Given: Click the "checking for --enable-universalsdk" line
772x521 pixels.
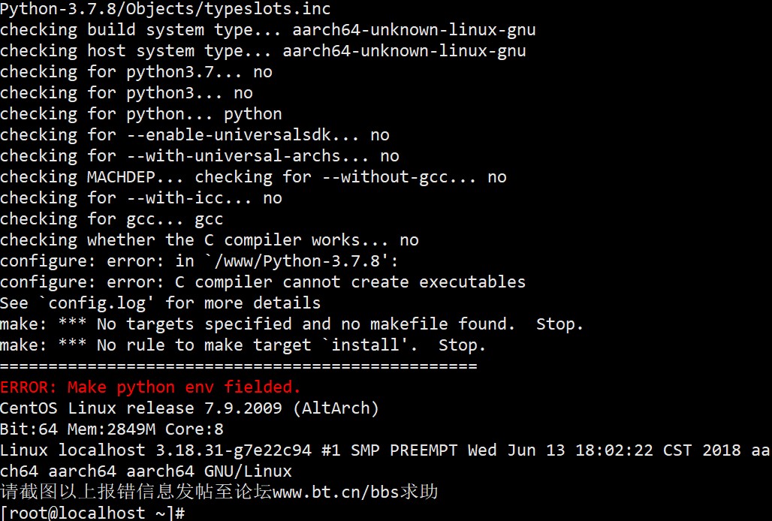Looking at the screenshot, I should point(194,135).
